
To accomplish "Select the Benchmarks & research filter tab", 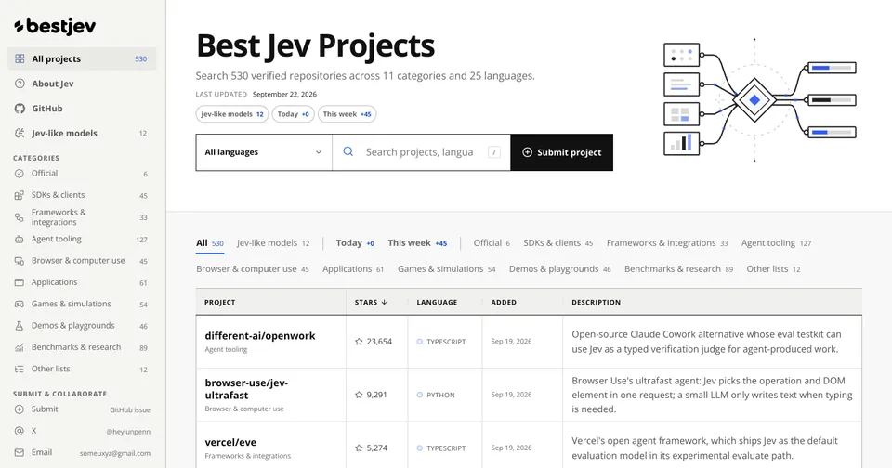I will [x=678, y=269].
